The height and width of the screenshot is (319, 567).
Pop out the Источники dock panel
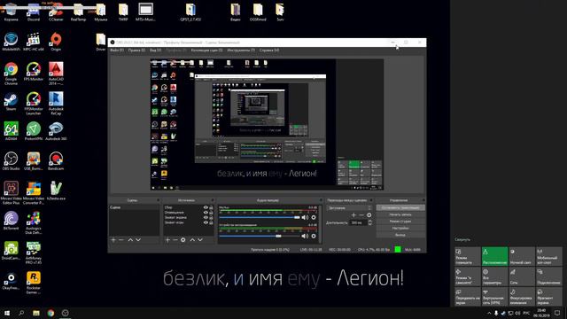[x=213, y=200]
